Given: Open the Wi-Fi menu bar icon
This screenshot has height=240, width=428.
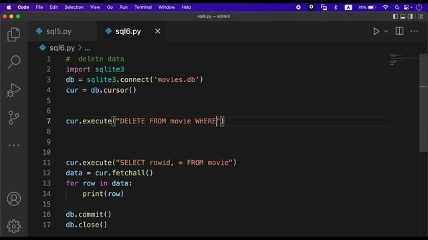Looking at the screenshot, I should point(385,7).
